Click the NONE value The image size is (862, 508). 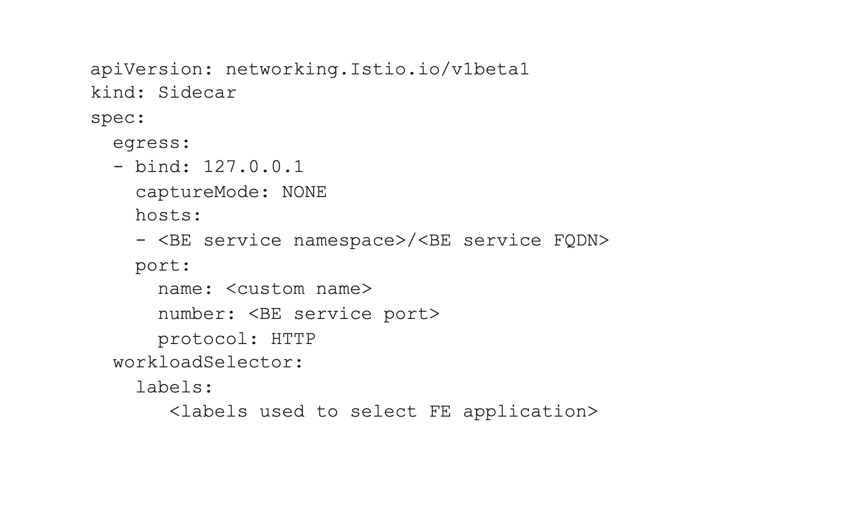point(304,192)
